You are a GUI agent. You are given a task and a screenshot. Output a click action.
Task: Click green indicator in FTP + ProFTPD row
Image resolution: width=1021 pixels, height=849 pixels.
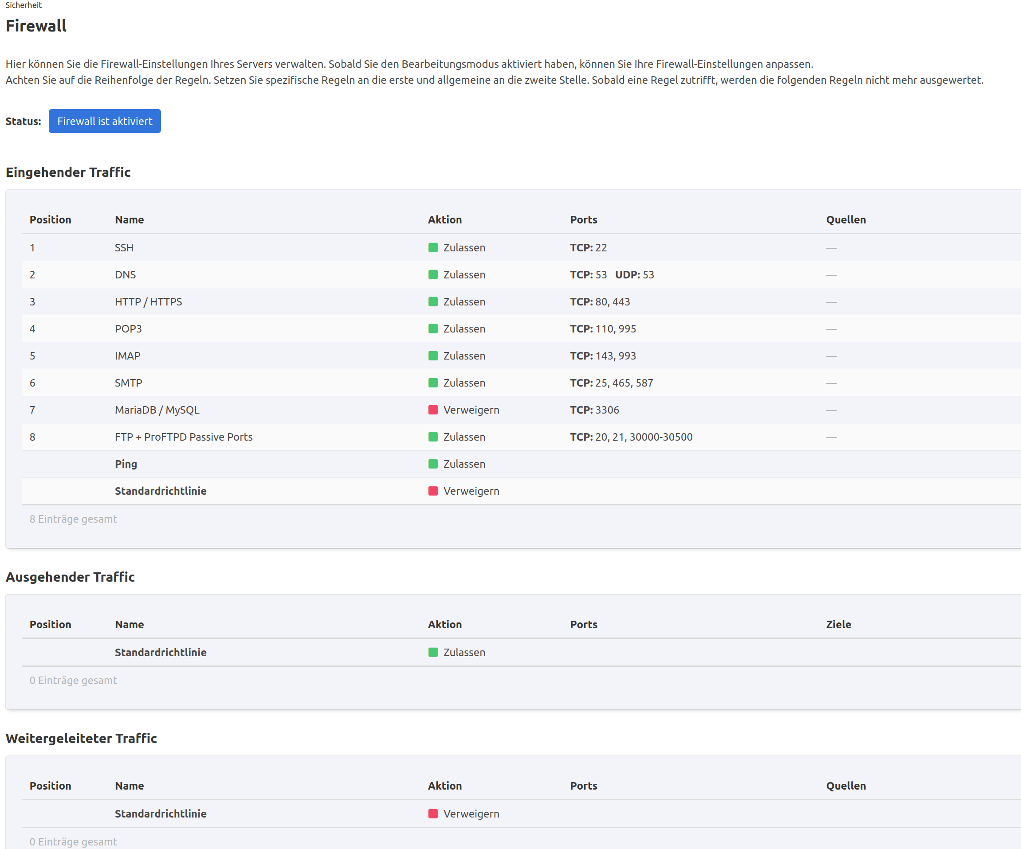433,437
